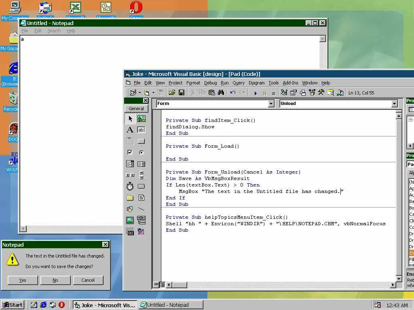
Task: Open the Form Layout Window icon
Action: 303,92
